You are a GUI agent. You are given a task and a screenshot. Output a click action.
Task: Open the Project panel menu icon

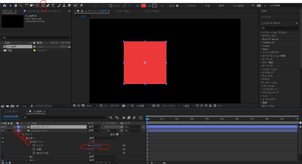click(x=16, y=11)
